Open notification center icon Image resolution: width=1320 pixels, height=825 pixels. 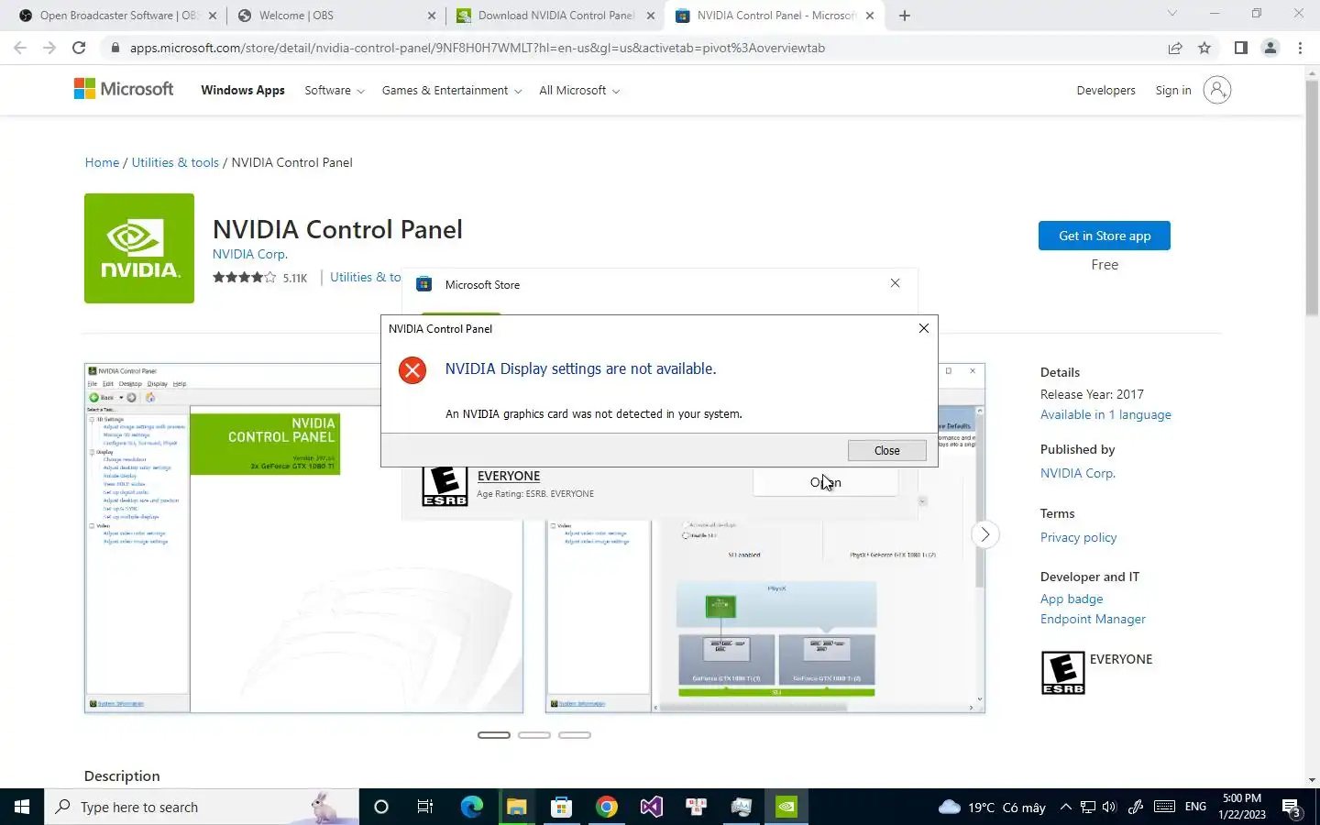pyautogui.click(x=1292, y=808)
